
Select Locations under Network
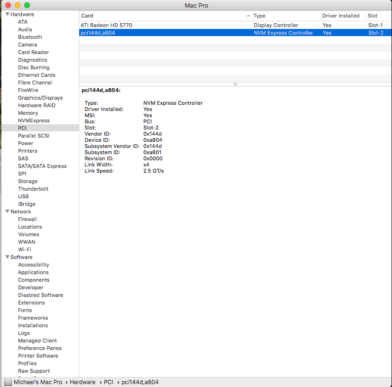click(30, 227)
